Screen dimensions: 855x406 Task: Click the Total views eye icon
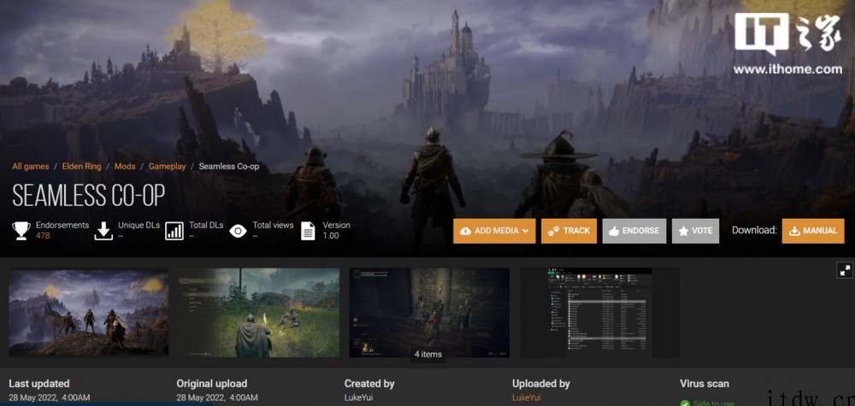tap(238, 231)
